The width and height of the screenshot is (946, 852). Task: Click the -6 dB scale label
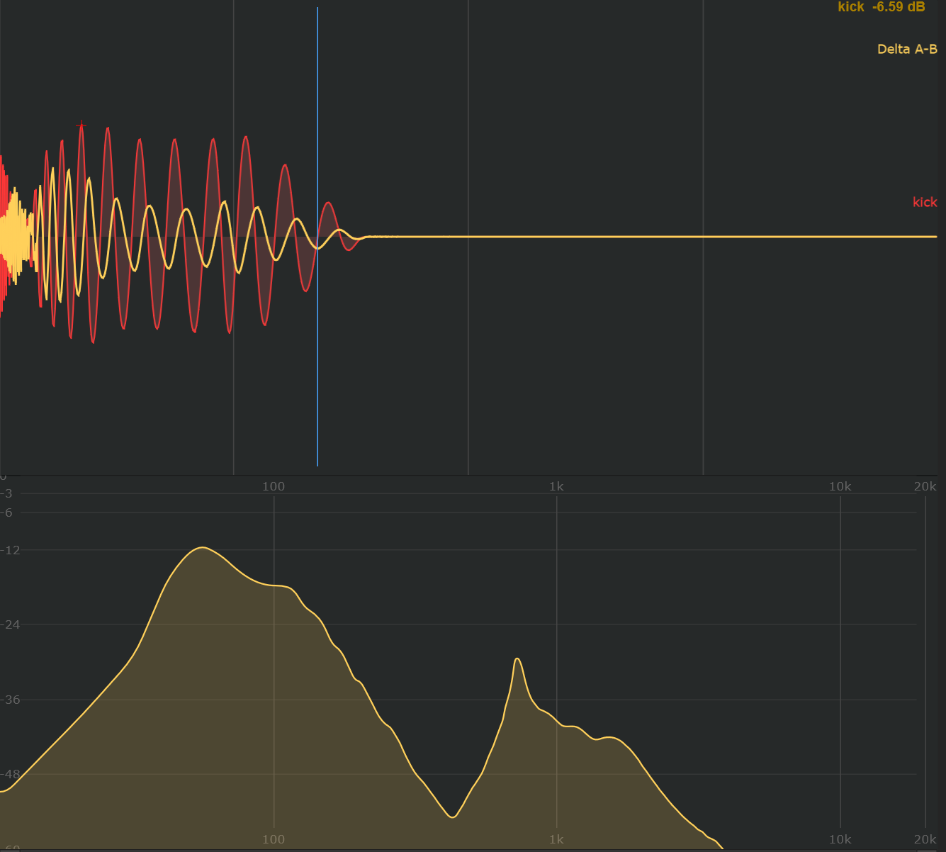(x=7, y=512)
